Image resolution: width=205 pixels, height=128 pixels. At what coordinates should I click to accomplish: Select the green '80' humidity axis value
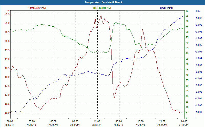pos(187,32)
